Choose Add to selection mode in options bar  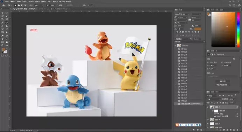point(19,5)
